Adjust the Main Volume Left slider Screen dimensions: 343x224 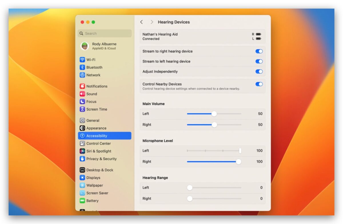(214, 114)
